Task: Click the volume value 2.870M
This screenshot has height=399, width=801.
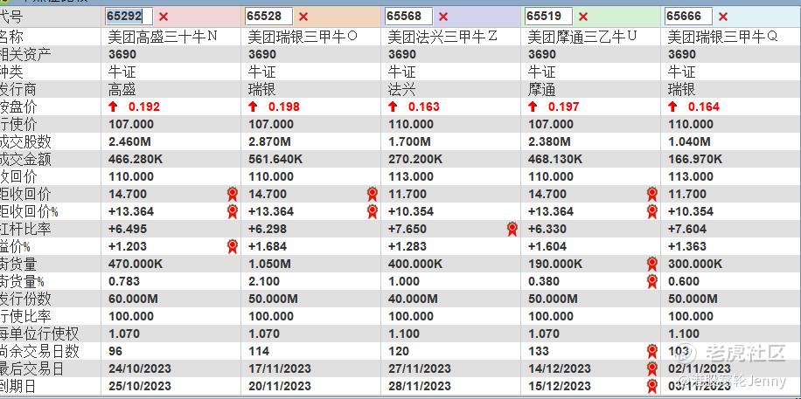Action: [271, 141]
